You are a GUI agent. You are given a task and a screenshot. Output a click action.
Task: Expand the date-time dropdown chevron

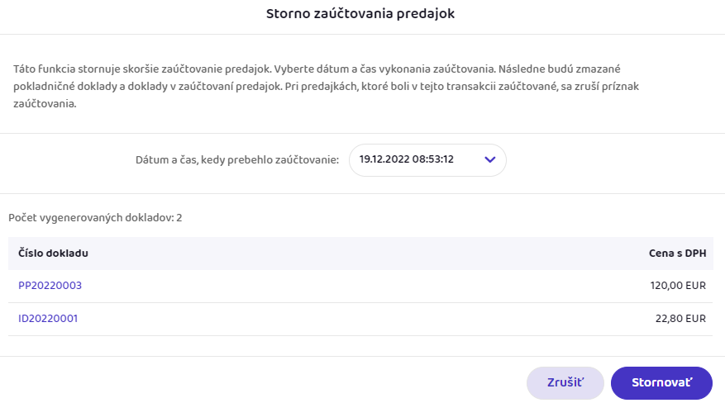coord(489,159)
